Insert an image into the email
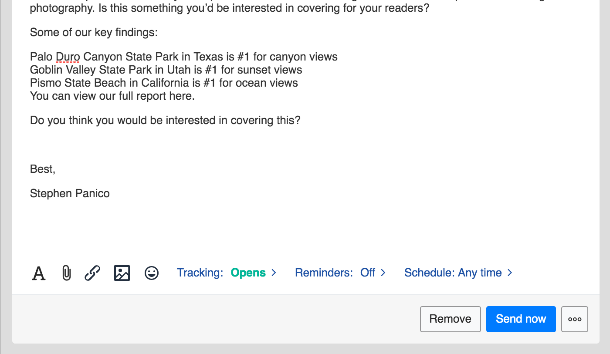This screenshot has height=354, width=610. tap(122, 273)
